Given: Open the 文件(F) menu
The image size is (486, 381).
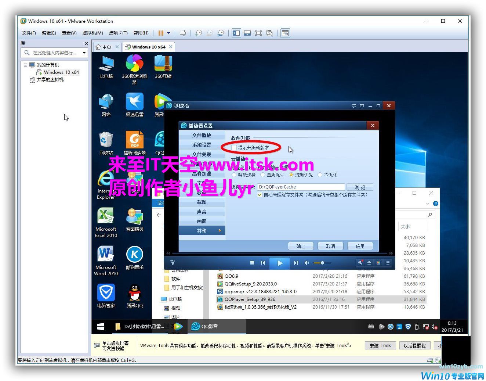Looking at the screenshot, I should click(x=29, y=33).
